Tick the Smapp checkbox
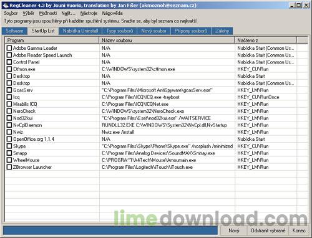 click(x=9, y=153)
